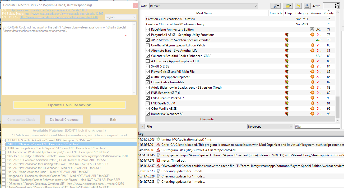The image size is (344, 188).
Task: Open FNIS Sexy Move link ending mods/13303
Action: pos(64,14)
